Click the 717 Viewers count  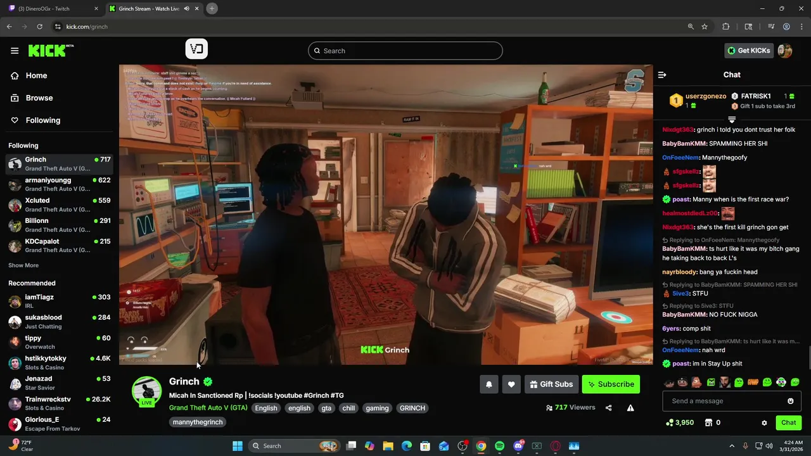point(570,408)
